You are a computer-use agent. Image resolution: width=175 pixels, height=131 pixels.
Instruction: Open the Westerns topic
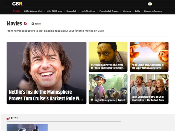point(127,11)
